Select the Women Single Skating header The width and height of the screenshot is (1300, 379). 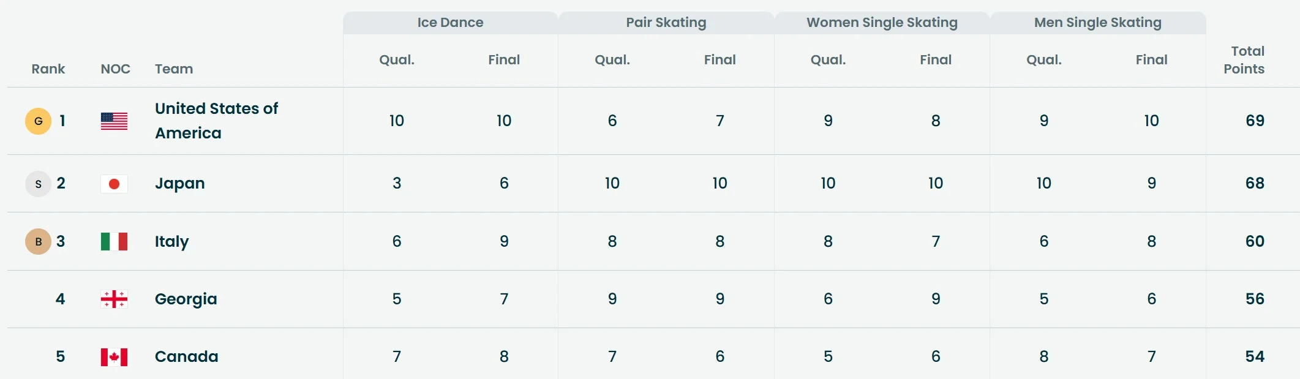point(882,23)
